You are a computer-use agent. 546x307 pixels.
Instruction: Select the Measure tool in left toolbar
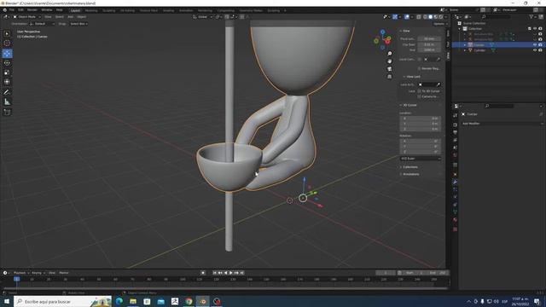[7, 102]
